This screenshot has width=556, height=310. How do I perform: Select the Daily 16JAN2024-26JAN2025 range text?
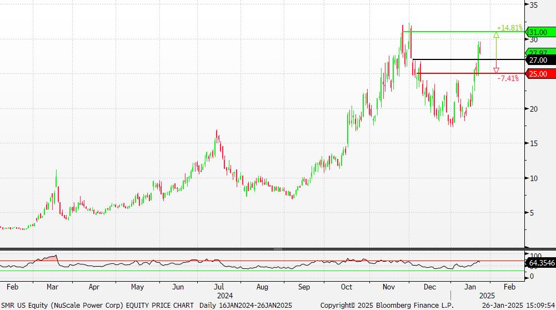(246, 306)
